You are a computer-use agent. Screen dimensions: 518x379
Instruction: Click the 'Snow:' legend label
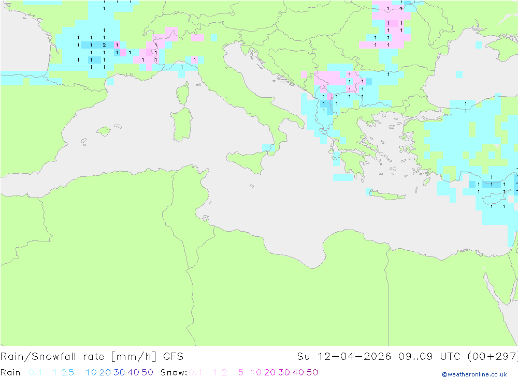pyautogui.click(x=174, y=372)
